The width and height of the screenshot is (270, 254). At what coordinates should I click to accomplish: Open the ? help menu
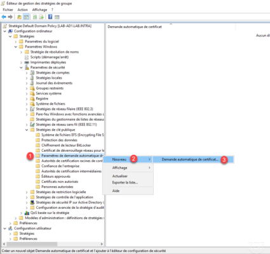click(52, 10)
